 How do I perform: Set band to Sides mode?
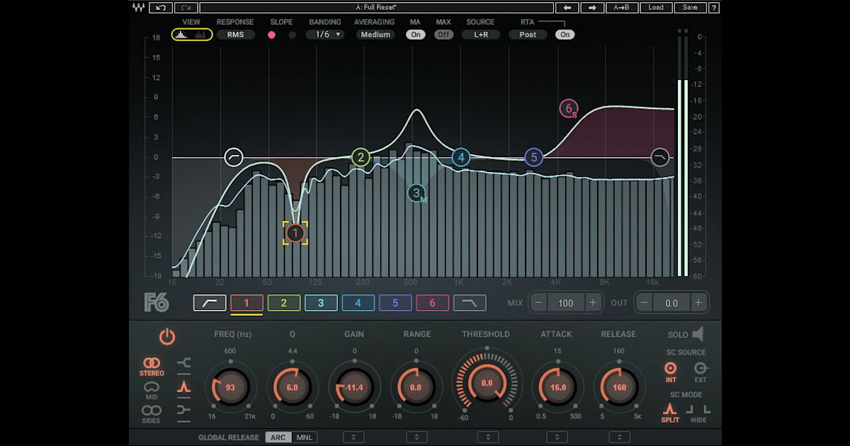[151, 413]
